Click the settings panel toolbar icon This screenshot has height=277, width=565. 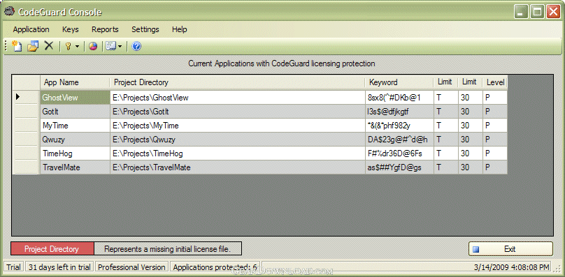coord(110,46)
